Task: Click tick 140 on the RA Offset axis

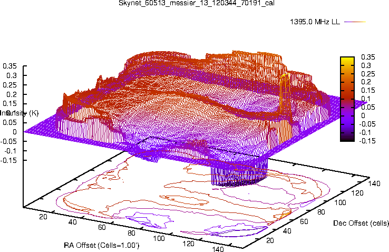Action: (218, 249)
